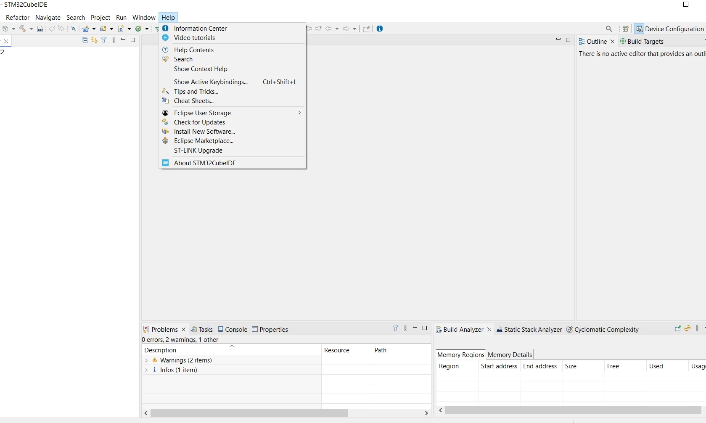The height and width of the screenshot is (423, 706).
Task: Expand Eclipse User Storage submenu
Action: (233, 113)
